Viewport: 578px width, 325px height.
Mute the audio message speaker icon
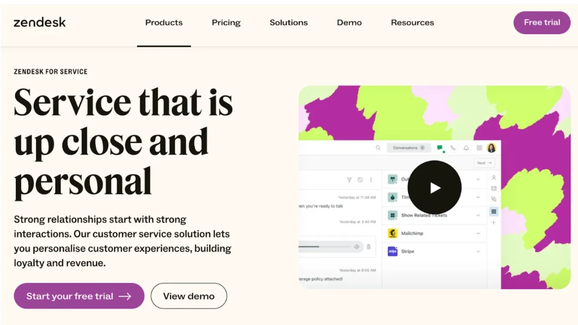tap(357, 247)
